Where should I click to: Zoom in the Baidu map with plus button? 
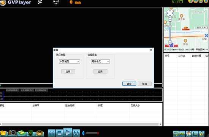[x=170, y=20]
